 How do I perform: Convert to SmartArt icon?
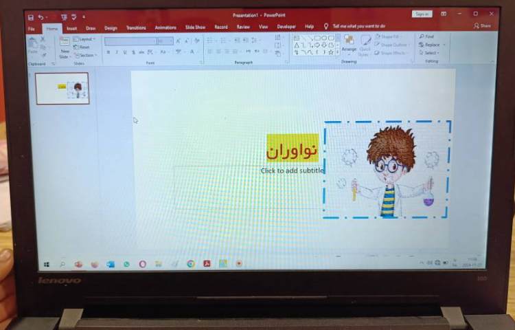coord(278,53)
